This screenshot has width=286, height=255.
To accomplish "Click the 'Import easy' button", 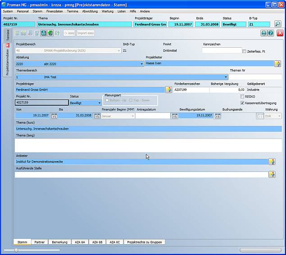I will 86,33.
